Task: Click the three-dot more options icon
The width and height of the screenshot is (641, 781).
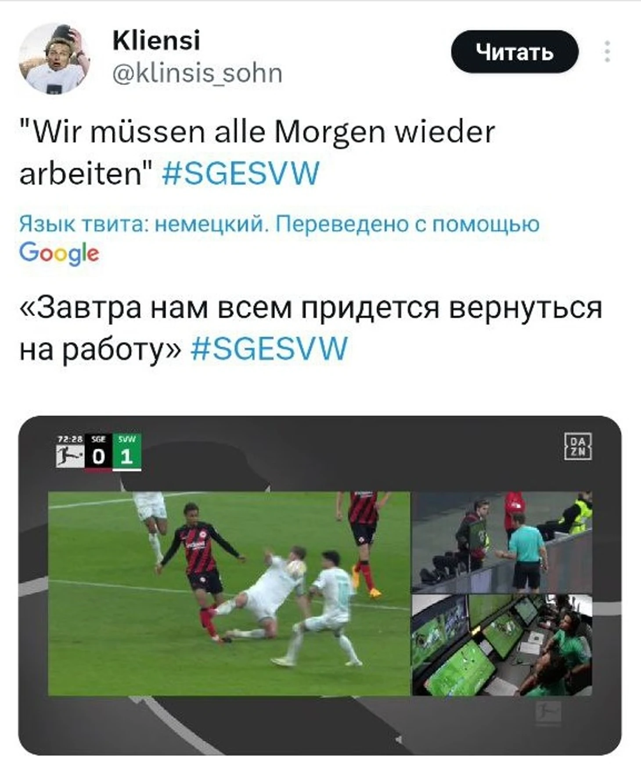Action: [x=607, y=52]
